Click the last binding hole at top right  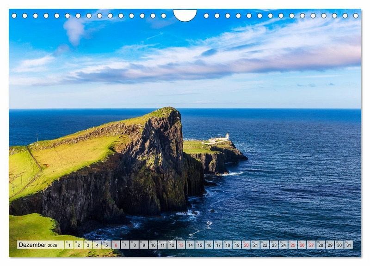pos(356,16)
